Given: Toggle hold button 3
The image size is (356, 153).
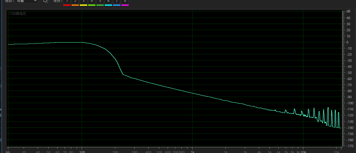Looking at the screenshot, I should tap(83, 1).
